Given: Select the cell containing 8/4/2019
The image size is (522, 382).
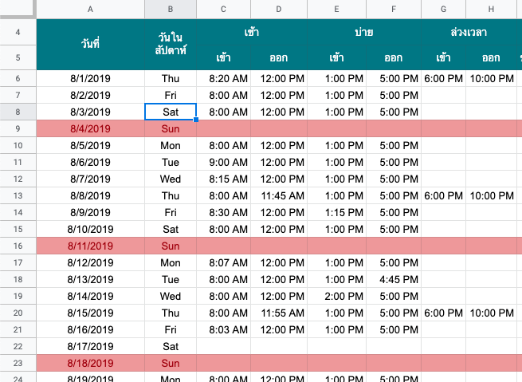Looking at the screenshot, I should (x=90, y=128).
